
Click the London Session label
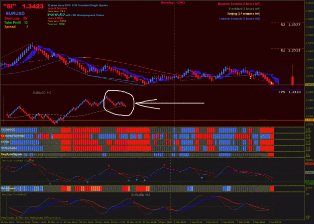(240, 19)
